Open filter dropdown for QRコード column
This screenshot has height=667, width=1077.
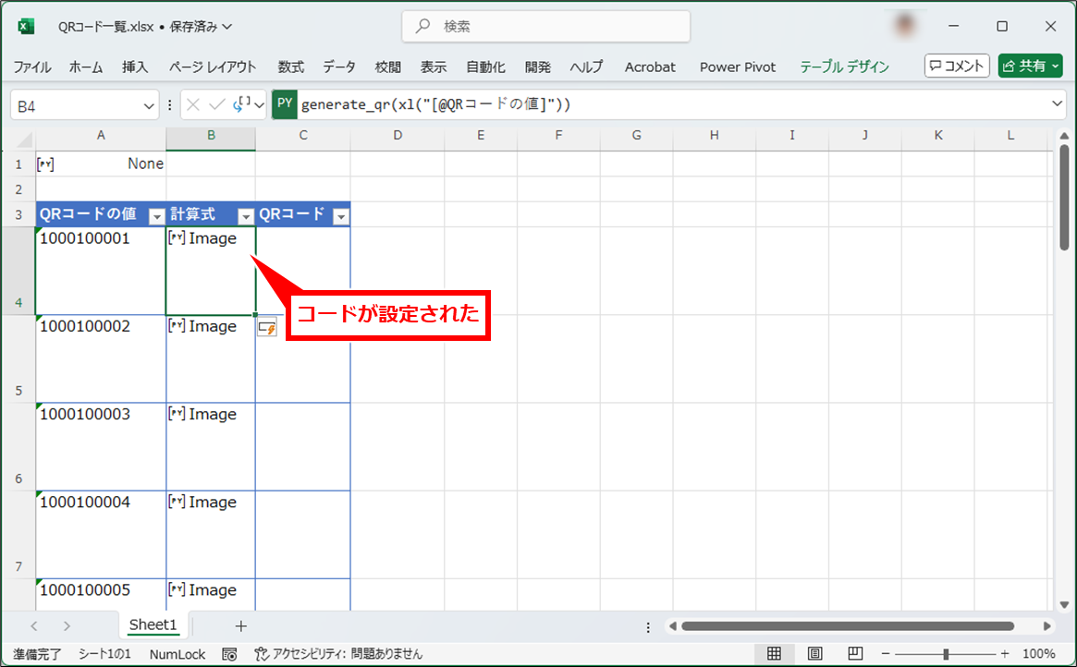pos(341,216)
